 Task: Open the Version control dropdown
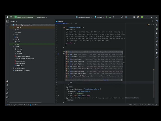tap(43, 17)
